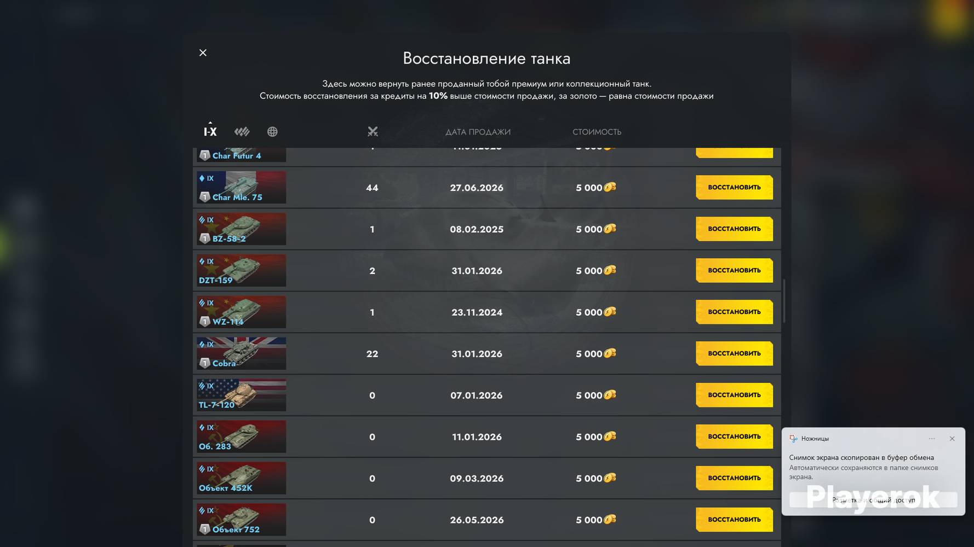Viewport: 974px width, 547px height.
Task: Restore the TL-7-120 tank
Action: coord(734,395)
